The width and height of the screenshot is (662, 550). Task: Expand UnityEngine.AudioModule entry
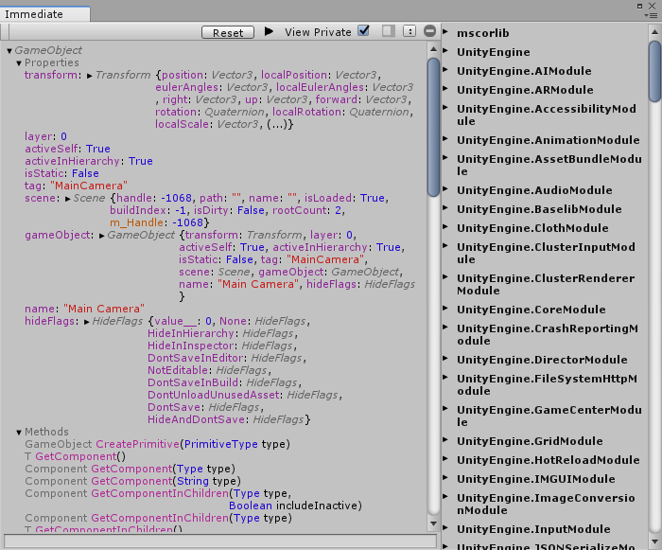point(445,189)
